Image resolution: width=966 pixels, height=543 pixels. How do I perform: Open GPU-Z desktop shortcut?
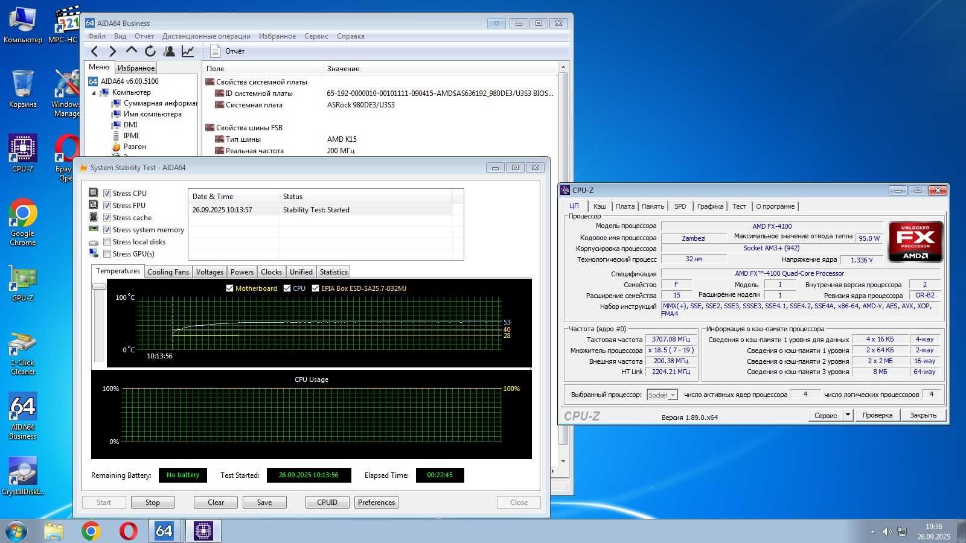(x=23, y=284)
